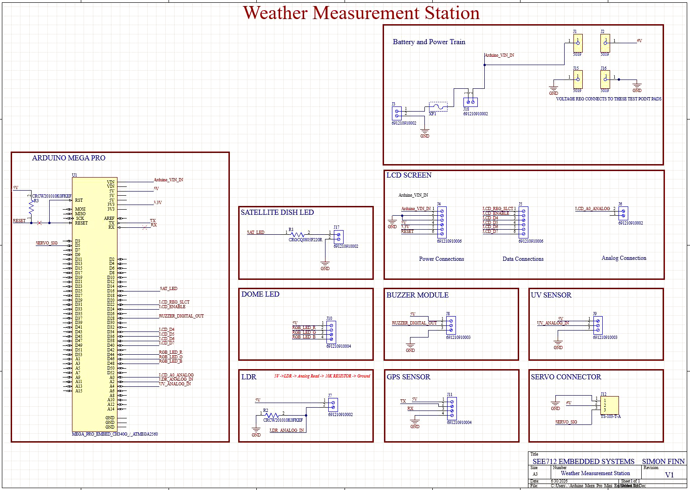Select the LDR section title
The height and width of the screenshot is (490, 690).
(x=249, y=377)
